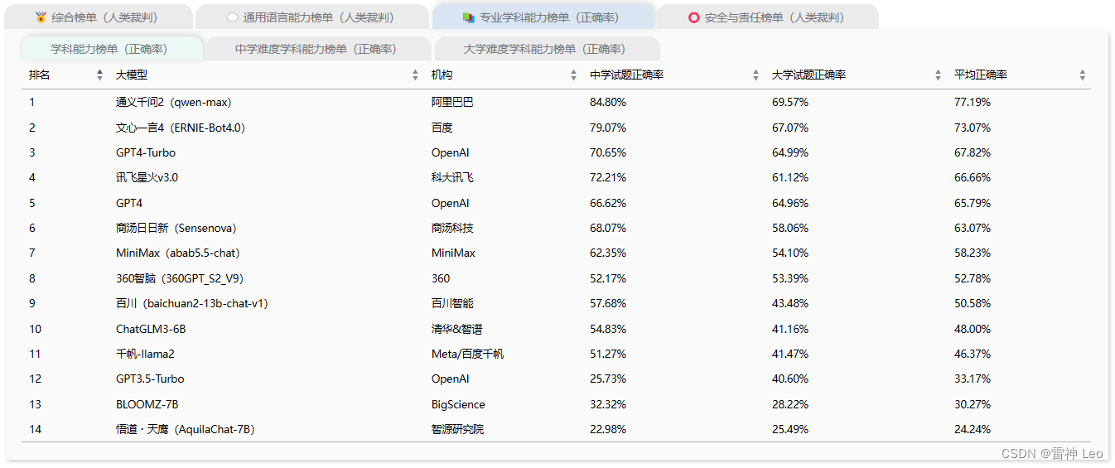Click the 73.07% average accuracy value
This screenshot has height=468, width=1115.
coord(973,128)
